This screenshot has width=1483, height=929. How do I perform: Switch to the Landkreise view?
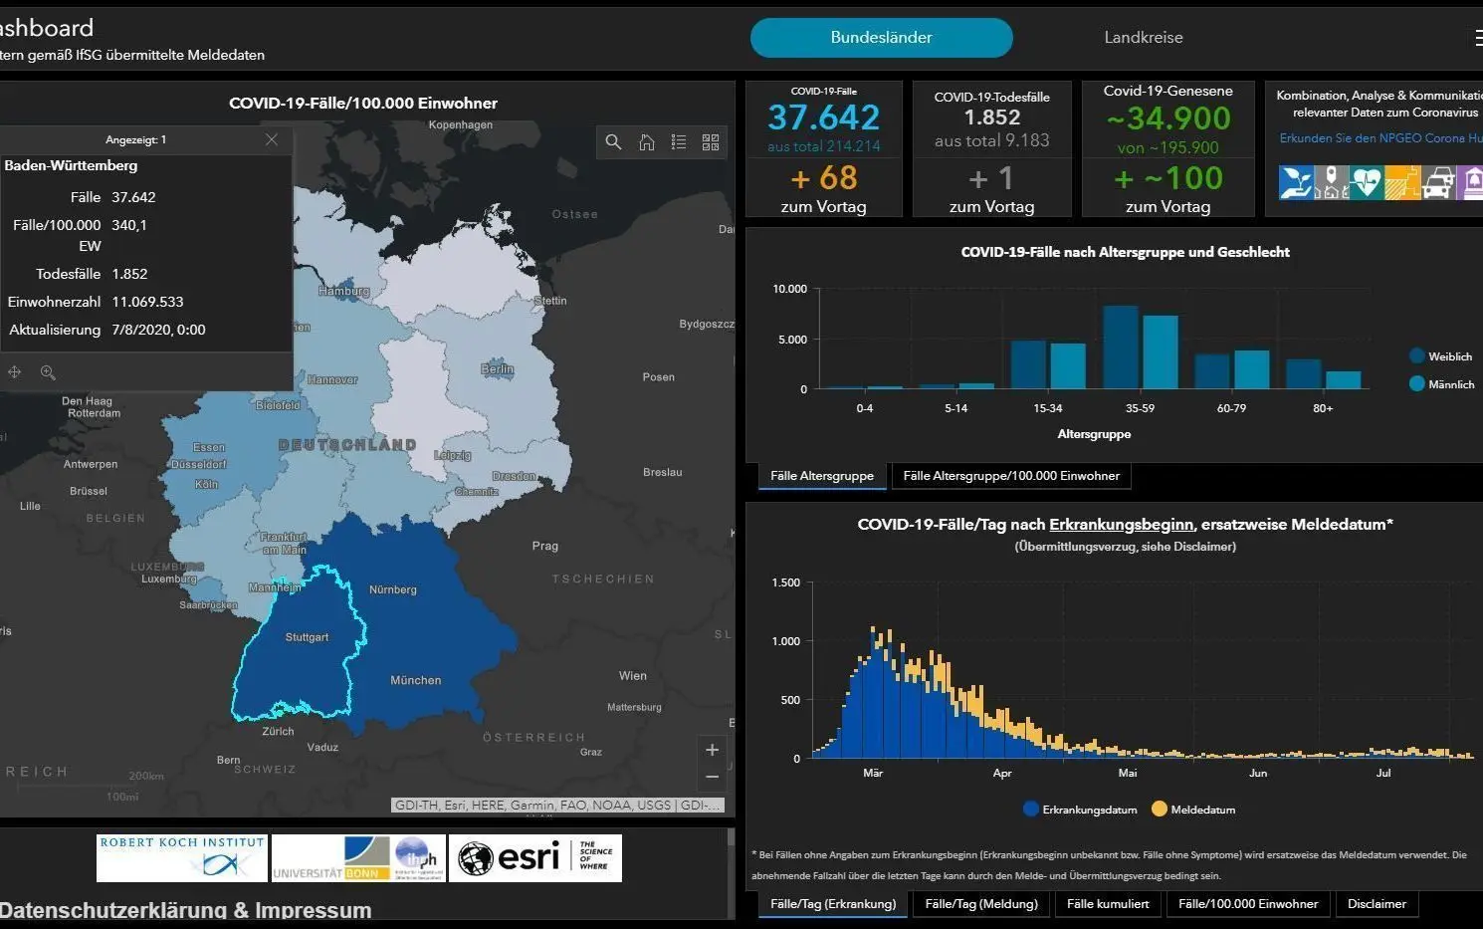coord(1144,38)
